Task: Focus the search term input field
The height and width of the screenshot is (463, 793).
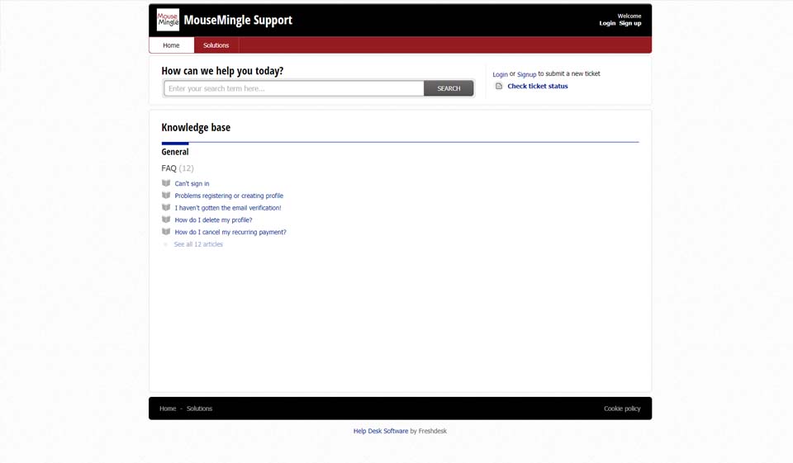Action: [293, 88]
